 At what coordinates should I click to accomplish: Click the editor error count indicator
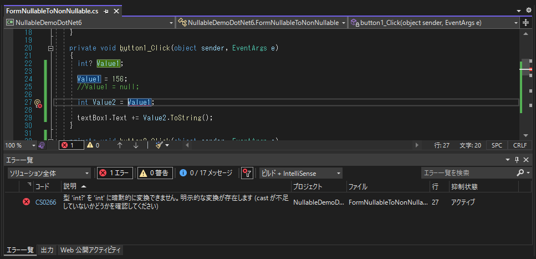point(71,145)
